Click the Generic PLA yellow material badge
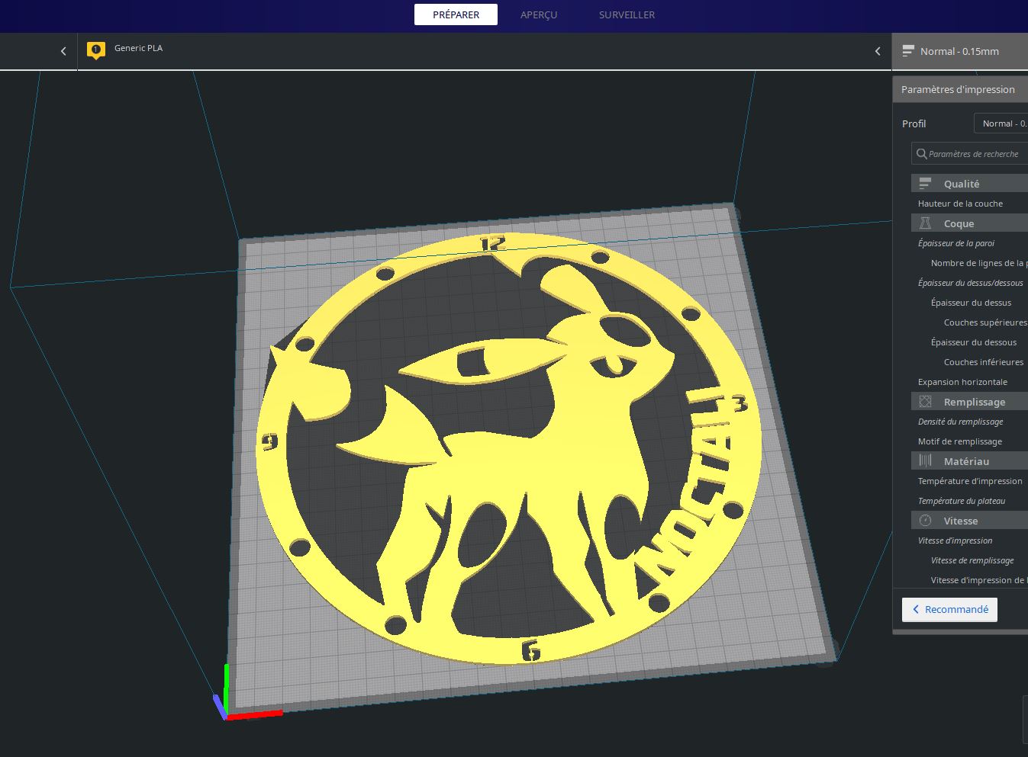 (x=95, y=50)
